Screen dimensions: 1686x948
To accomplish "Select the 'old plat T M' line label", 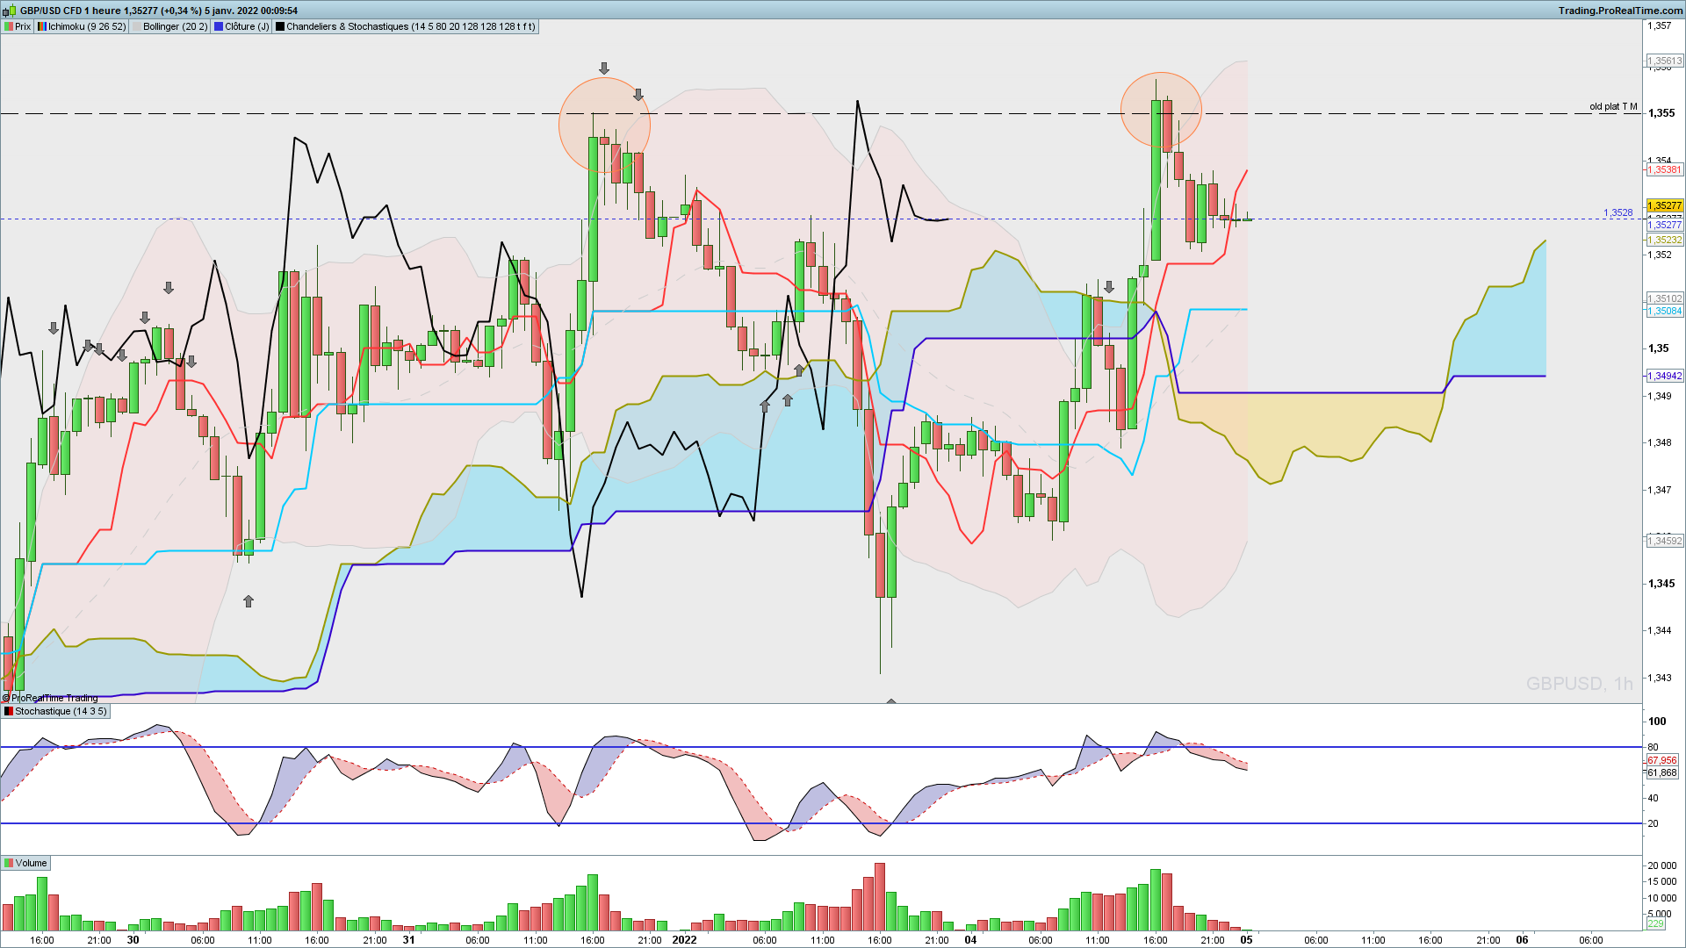I will 1612,106.
